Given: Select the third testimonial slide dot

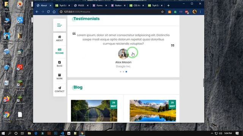Looking at the screenshot, I should (x=126, y=72).
